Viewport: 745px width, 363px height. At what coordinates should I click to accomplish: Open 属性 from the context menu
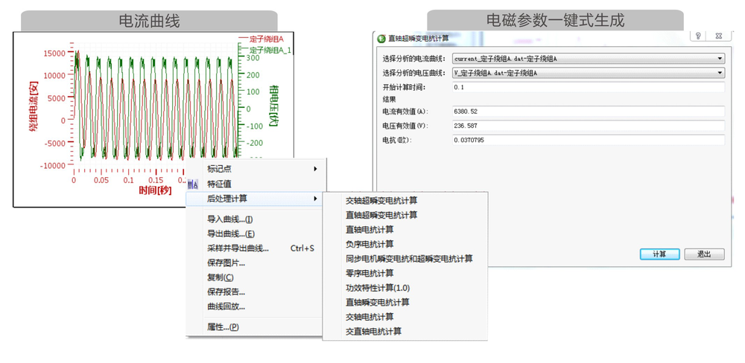click(223, 327)
